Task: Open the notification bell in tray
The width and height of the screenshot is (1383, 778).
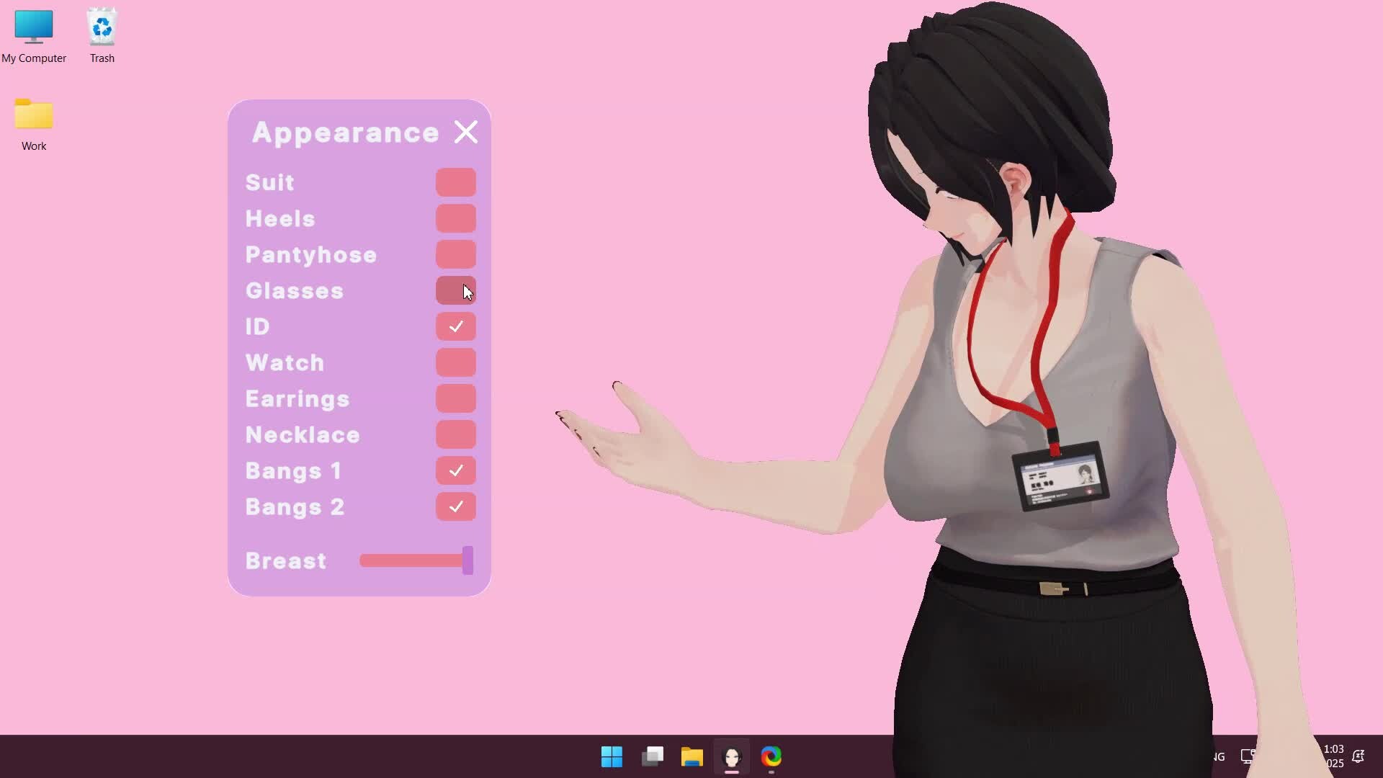Action: tap(1358, 756)
